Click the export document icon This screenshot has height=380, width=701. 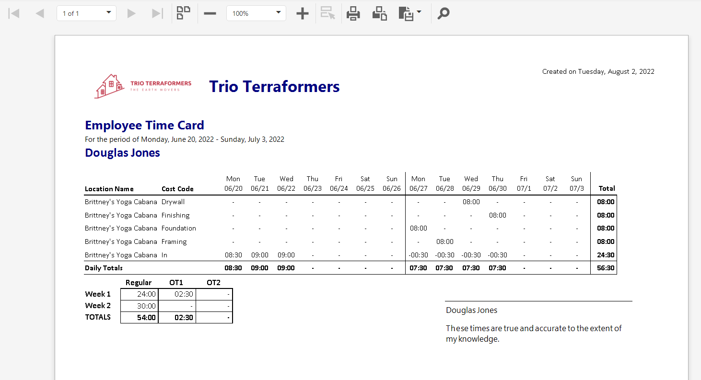coord(406,13)
